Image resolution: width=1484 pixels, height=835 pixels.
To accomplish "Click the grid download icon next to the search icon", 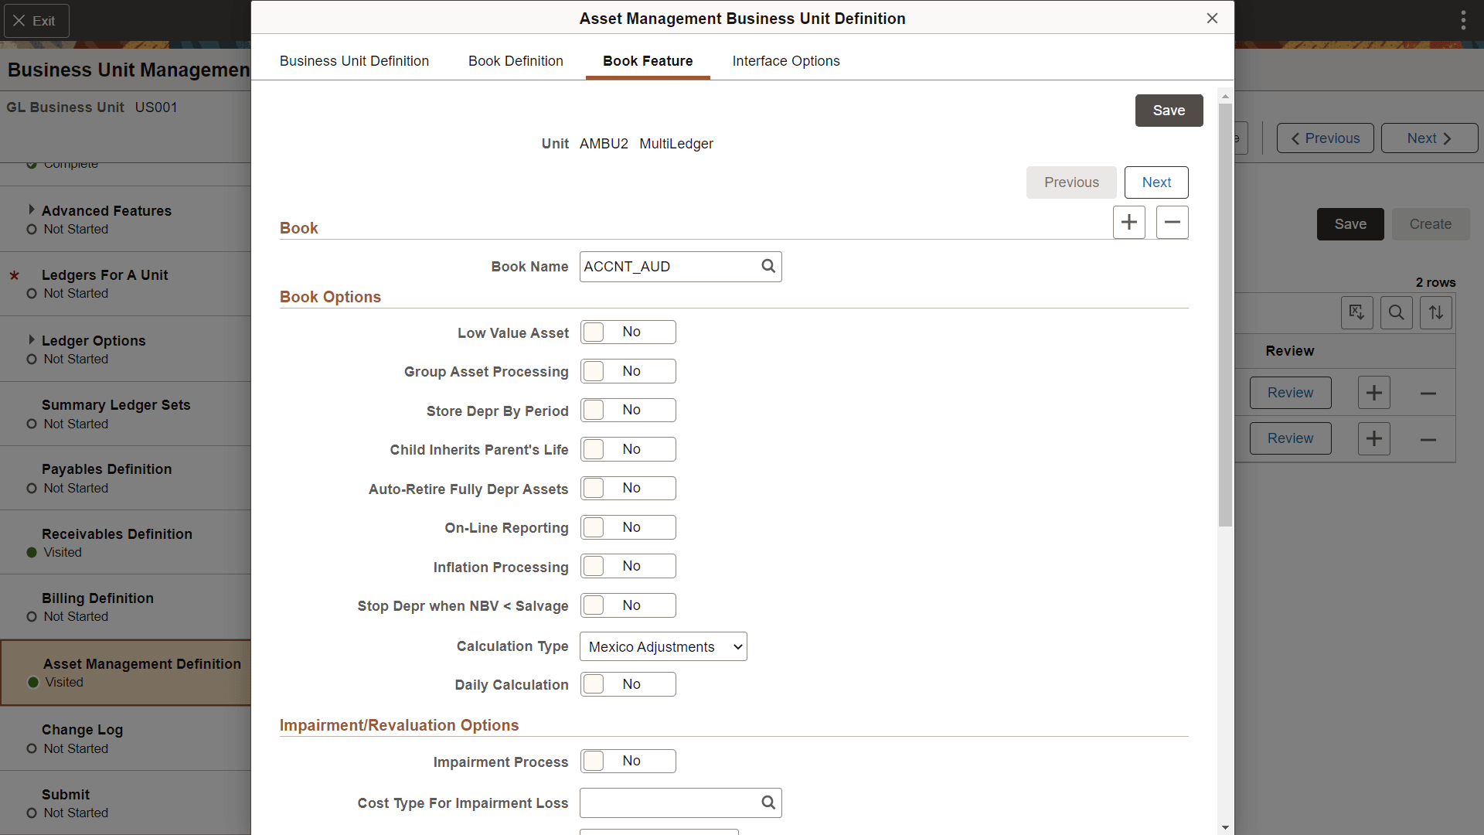I will click(x=1357, y=312).
